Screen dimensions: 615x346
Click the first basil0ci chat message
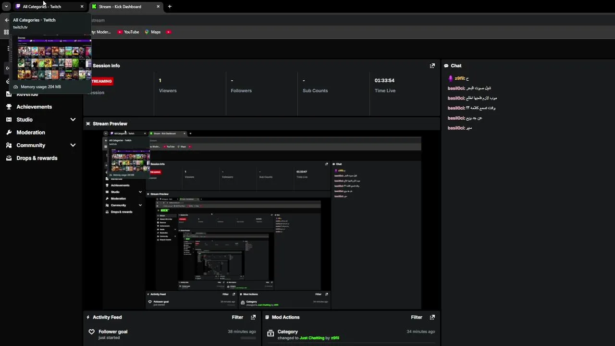click(x=469, y=88)
